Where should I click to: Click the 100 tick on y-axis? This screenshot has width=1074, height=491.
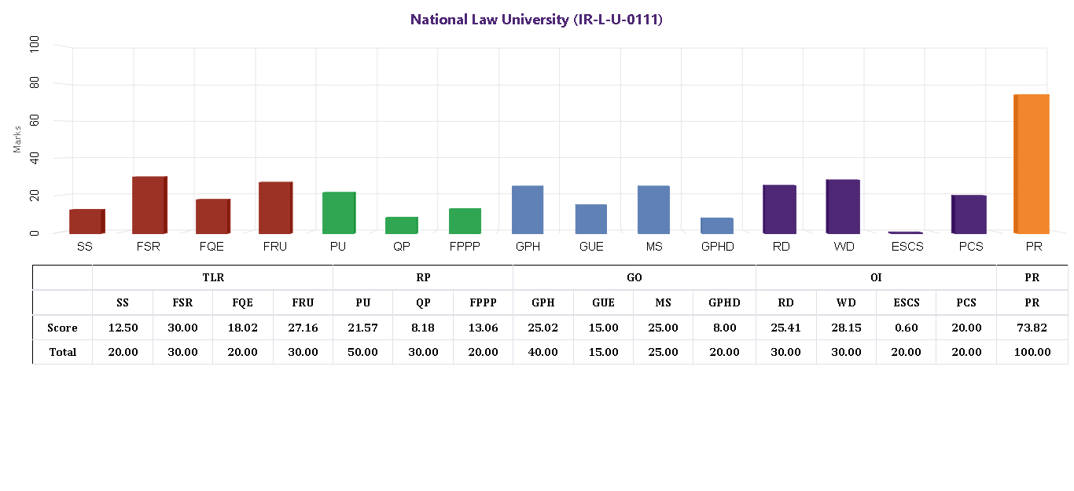(x=35, y=46)
